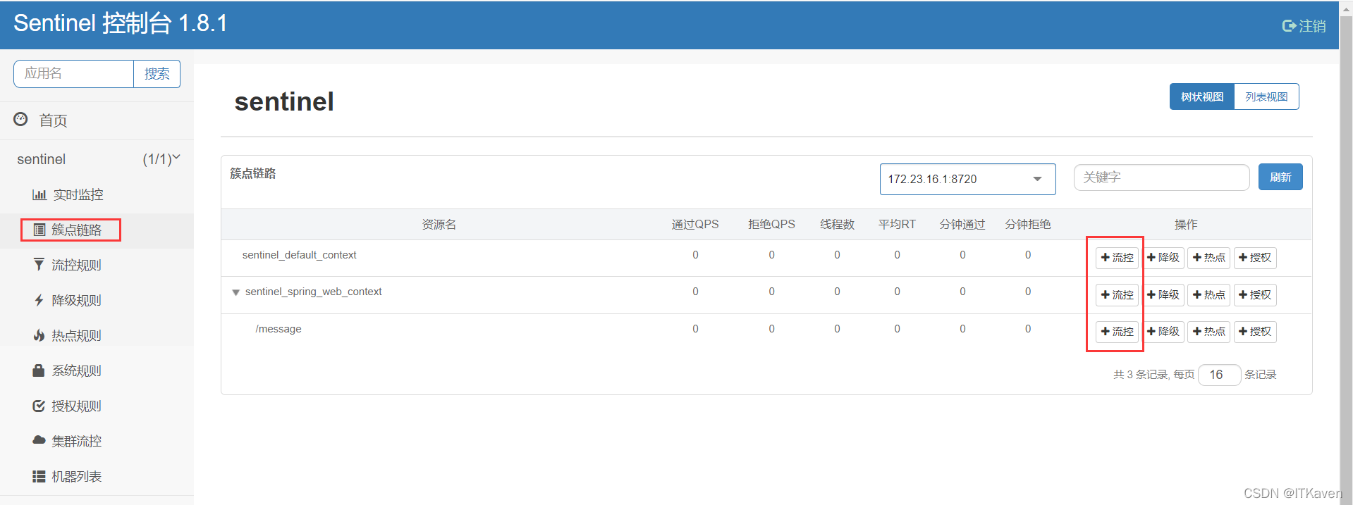This screenshot has height=505, width=1353.
Task: Add 热点 rule for /message resource
Action: (1209, 332)
